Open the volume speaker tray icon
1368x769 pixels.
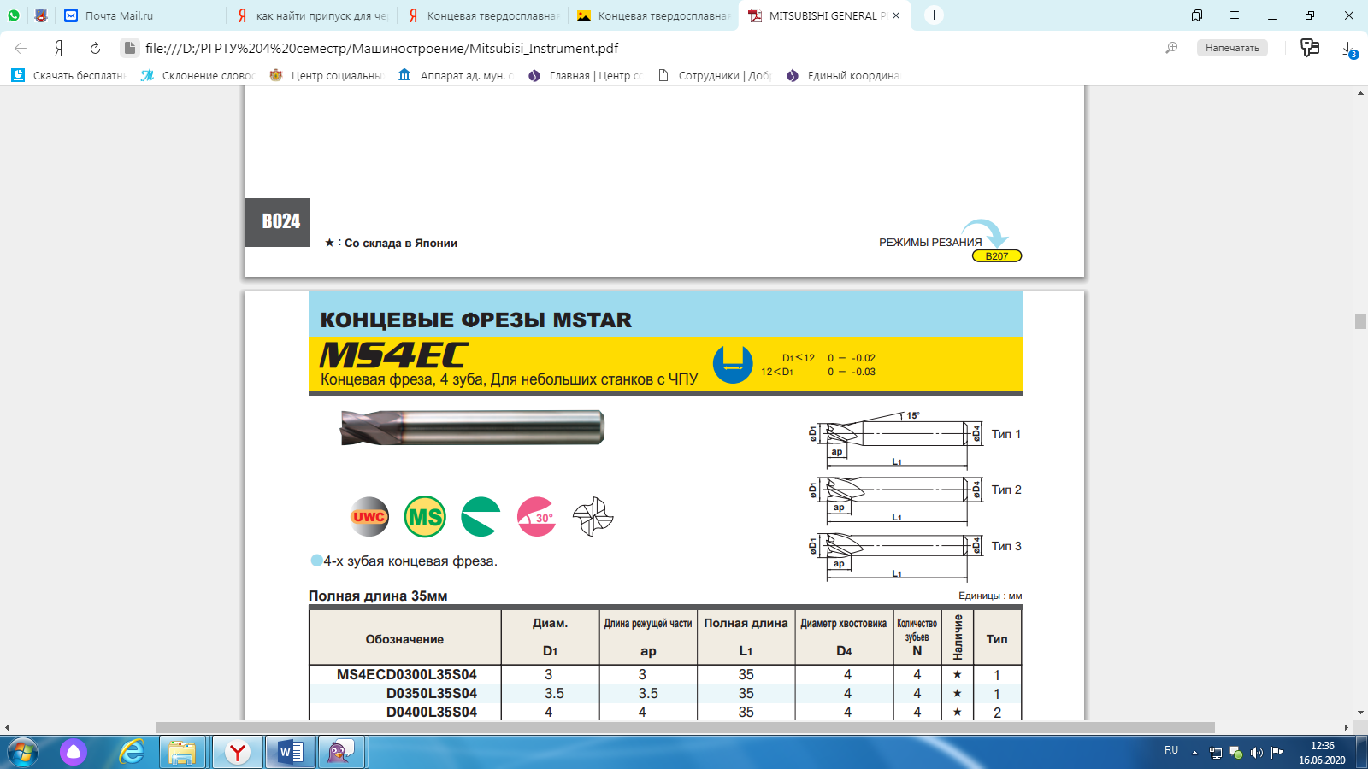tap(1256, 753)
